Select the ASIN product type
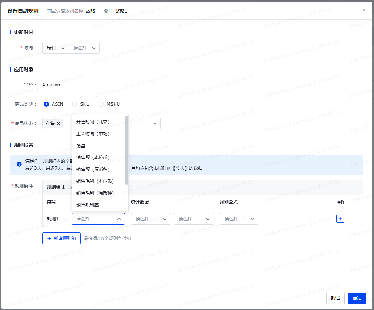374x310 pixels. tap(46, 104)
